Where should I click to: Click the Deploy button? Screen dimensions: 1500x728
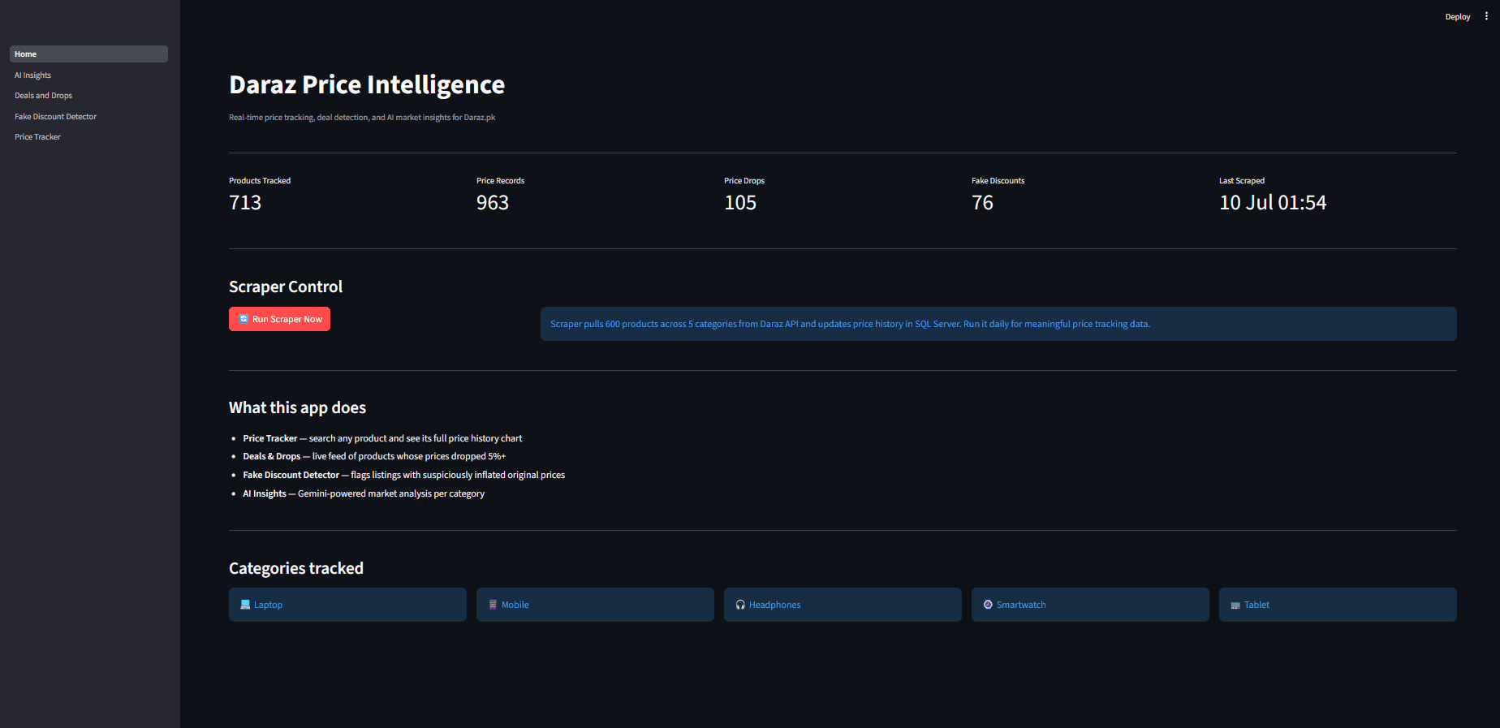[x=1458, y=17]
